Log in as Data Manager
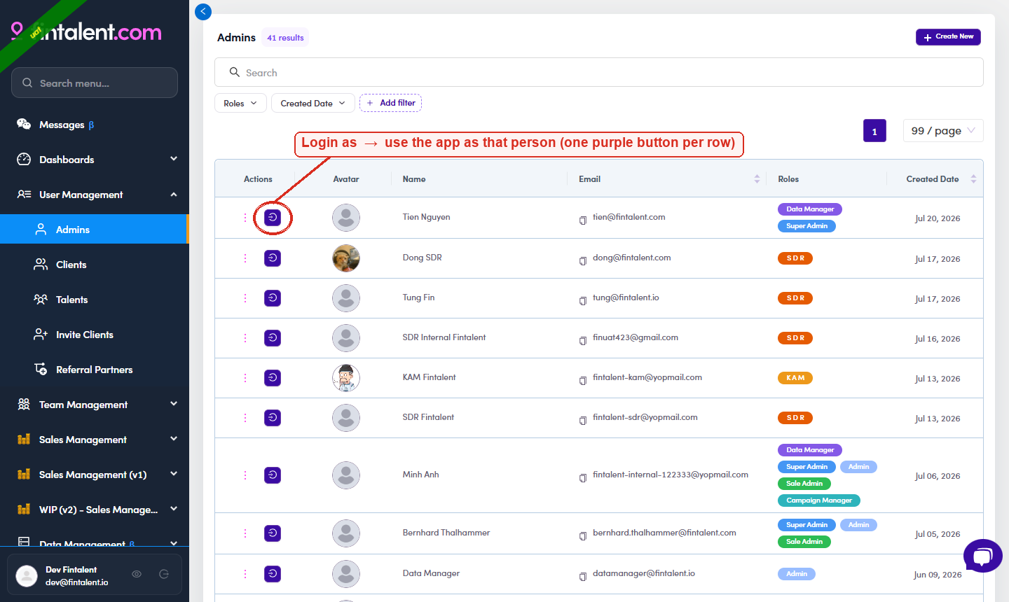Image resolution: width=1009 pixels, height=602 pixels. click(x=273, y=574)
